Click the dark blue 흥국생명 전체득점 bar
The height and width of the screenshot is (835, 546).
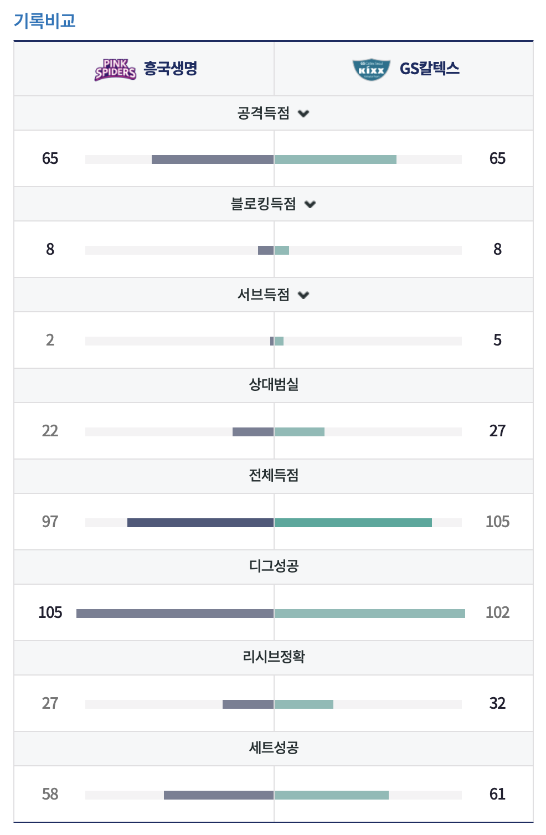[x=200, y=523]
